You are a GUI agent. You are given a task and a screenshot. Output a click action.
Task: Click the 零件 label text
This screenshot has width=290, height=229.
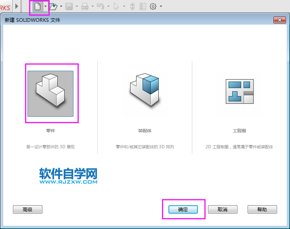[50, 131]
